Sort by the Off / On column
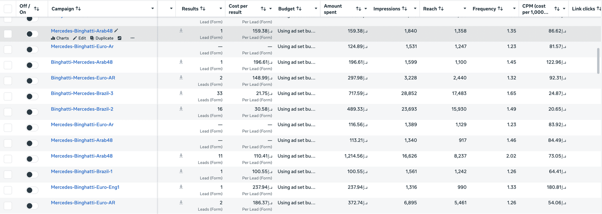Image resolution: width=602 pixels, height=214 pixels. tap(36, 9)
